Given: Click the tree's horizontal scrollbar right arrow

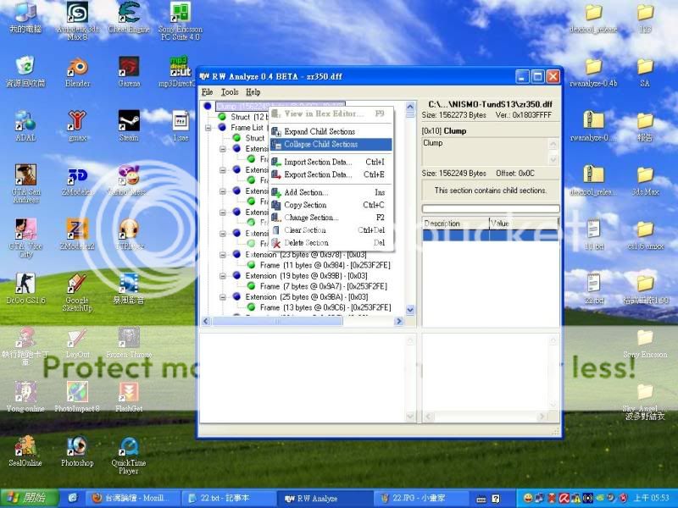Looking at the screenshot, I should point(399,322).
